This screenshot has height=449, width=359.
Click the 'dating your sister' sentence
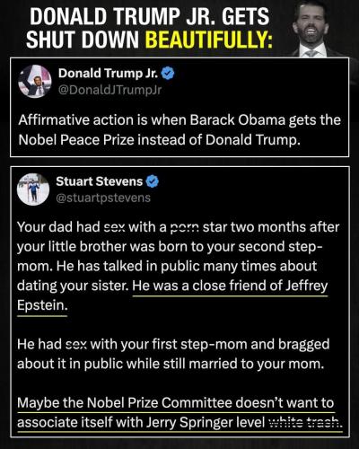[73, 286]
